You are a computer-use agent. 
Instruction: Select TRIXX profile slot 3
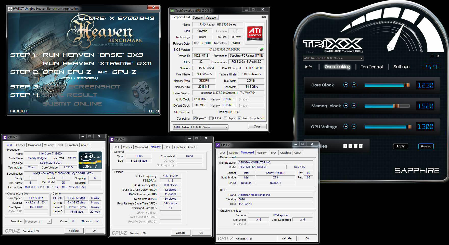point(355,146)
